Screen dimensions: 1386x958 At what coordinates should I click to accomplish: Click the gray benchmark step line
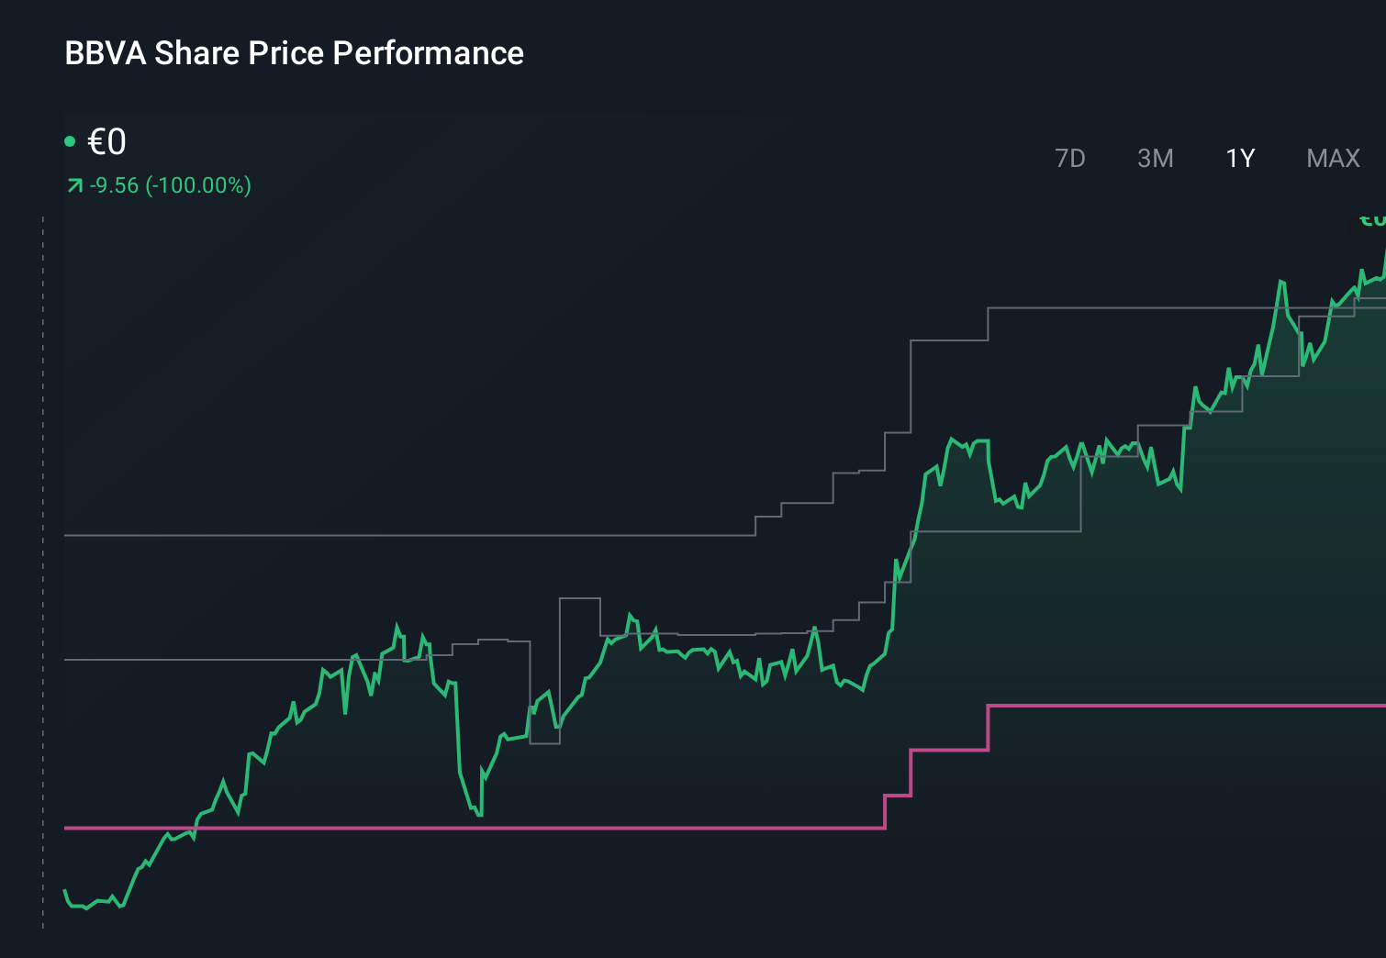click(367, 535)
